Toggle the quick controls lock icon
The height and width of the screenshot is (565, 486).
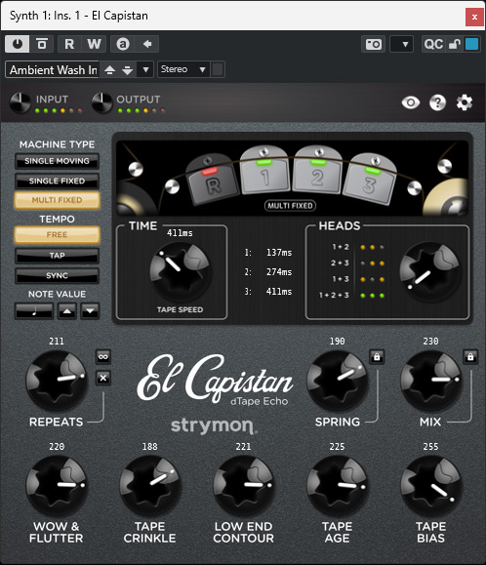click(x=455, y=44)
